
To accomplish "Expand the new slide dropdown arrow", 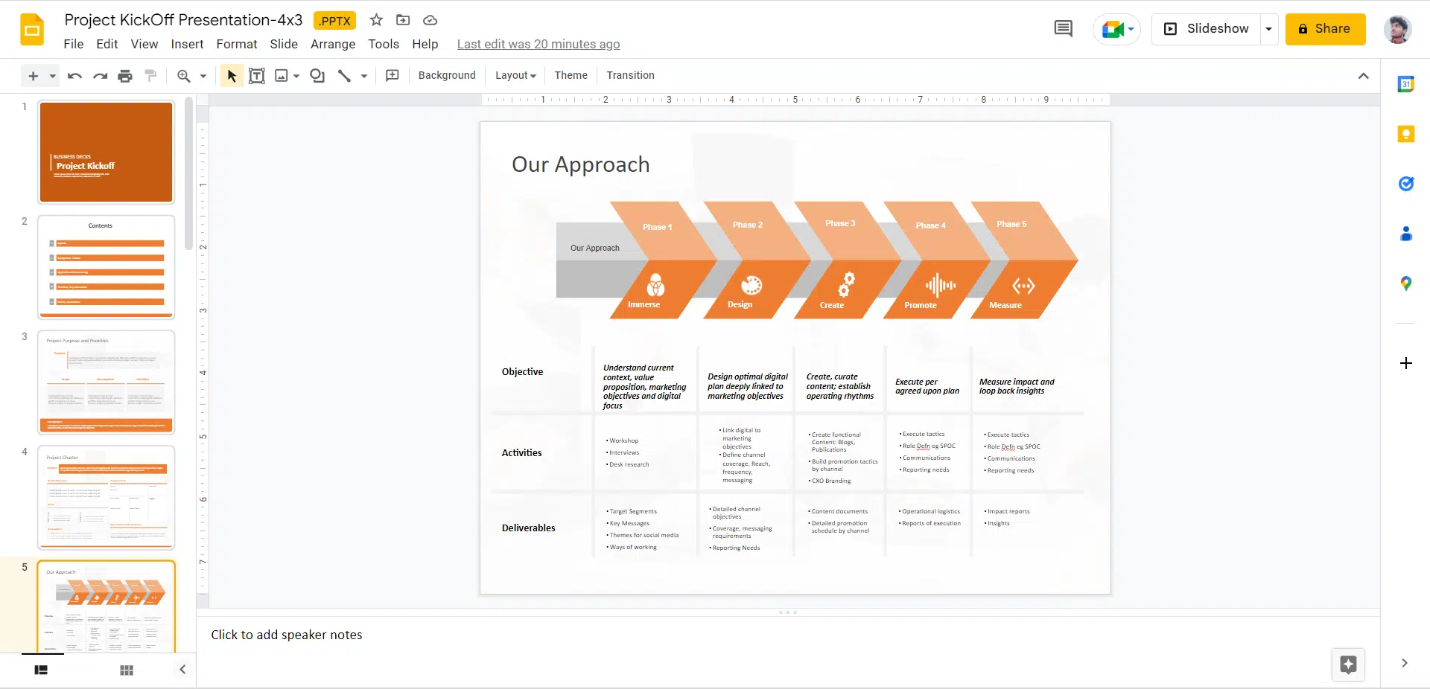I will 53,76.
